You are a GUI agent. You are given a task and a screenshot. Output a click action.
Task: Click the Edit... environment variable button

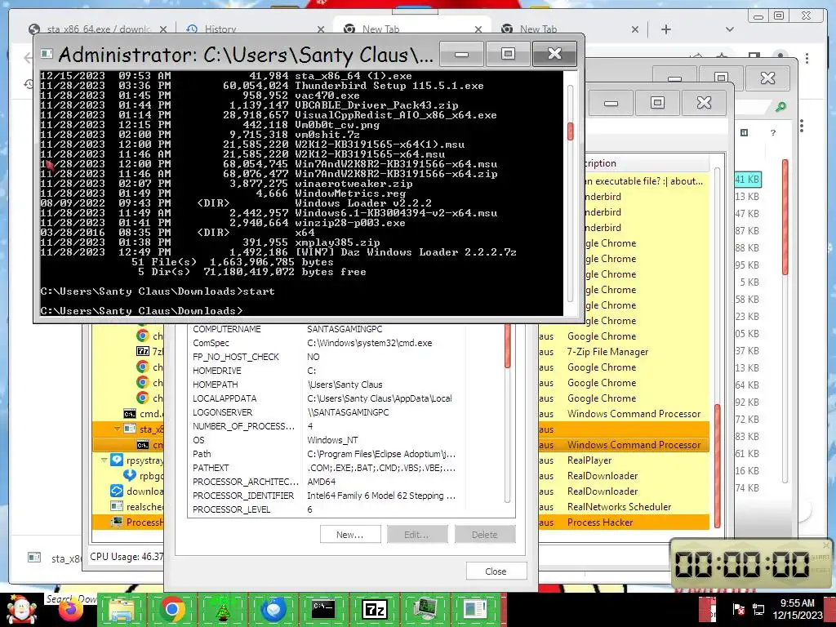point(417,534)
